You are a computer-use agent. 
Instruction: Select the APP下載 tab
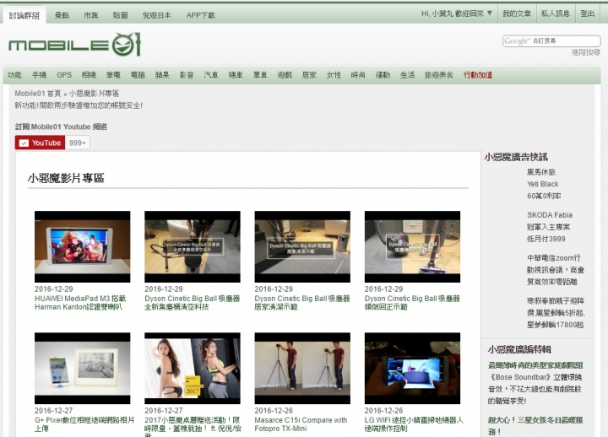[x=200, y=15]
